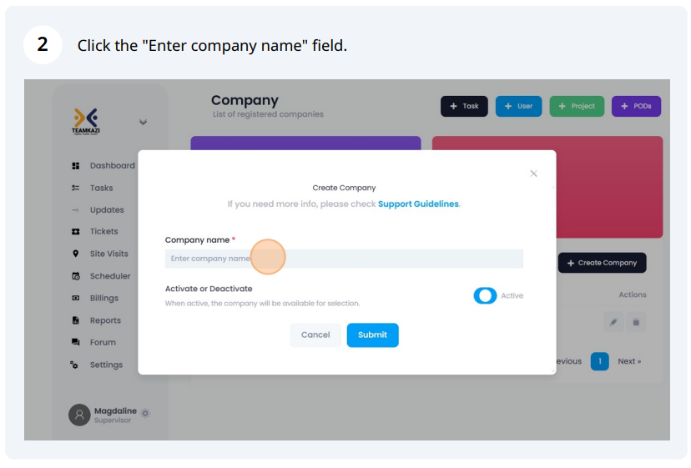
Task: Expand the chevron next to Teamkazi logo
Action: point(144,122)
